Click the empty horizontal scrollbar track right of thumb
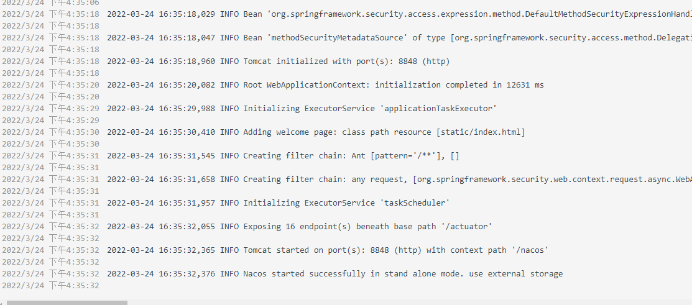Screen dimensions: 692x305 tap(404, 303)
